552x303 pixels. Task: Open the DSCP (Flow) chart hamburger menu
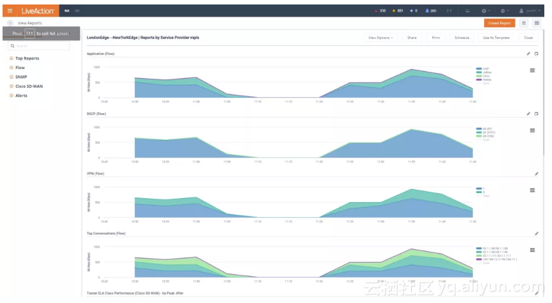(x=532, y=130)
